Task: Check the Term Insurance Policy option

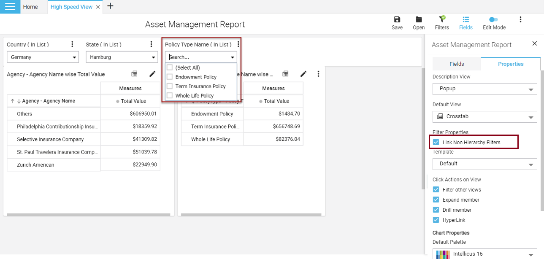Action: coord(170,86)
